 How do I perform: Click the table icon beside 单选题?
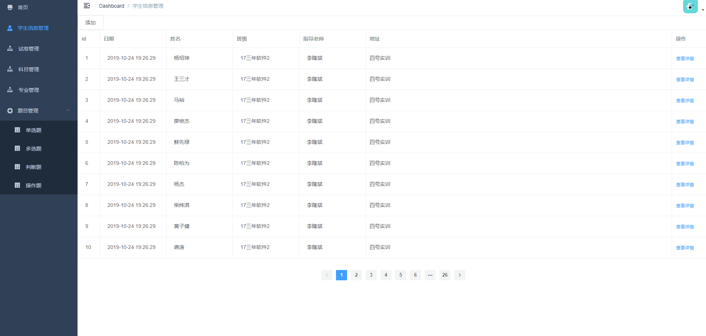(17, 130)
